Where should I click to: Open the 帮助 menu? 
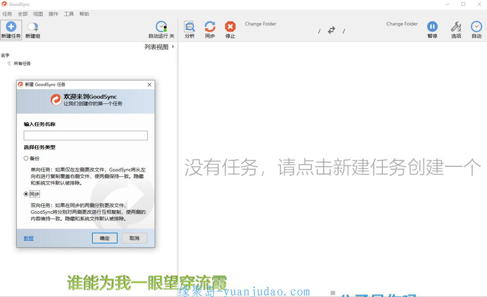pos(84,14)
